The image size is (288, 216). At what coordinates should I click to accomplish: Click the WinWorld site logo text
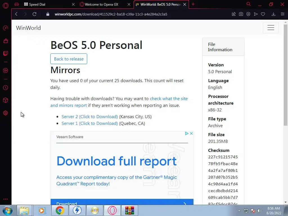tap(28, 28)
